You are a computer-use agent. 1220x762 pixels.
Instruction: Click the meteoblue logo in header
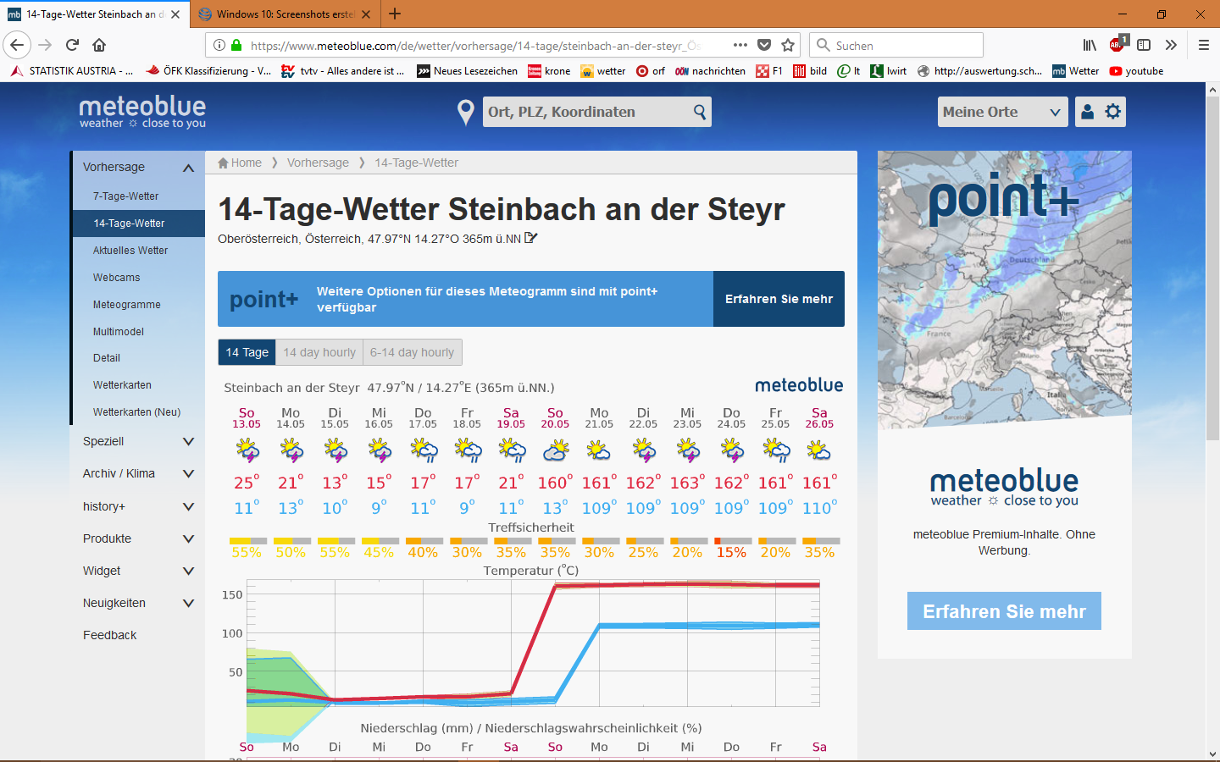tap(142, 112)
